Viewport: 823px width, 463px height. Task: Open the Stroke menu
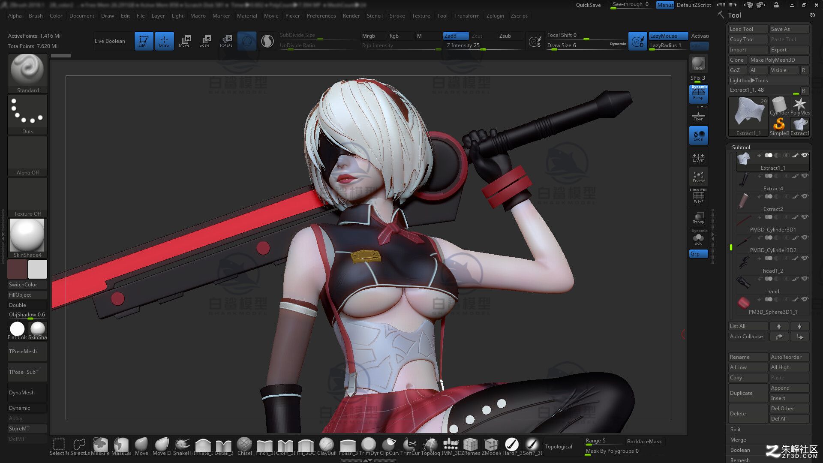(x=397, y=15)
